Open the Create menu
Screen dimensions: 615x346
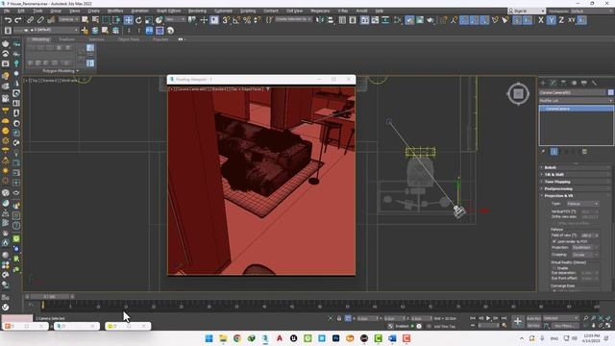[x=93, y=11]
